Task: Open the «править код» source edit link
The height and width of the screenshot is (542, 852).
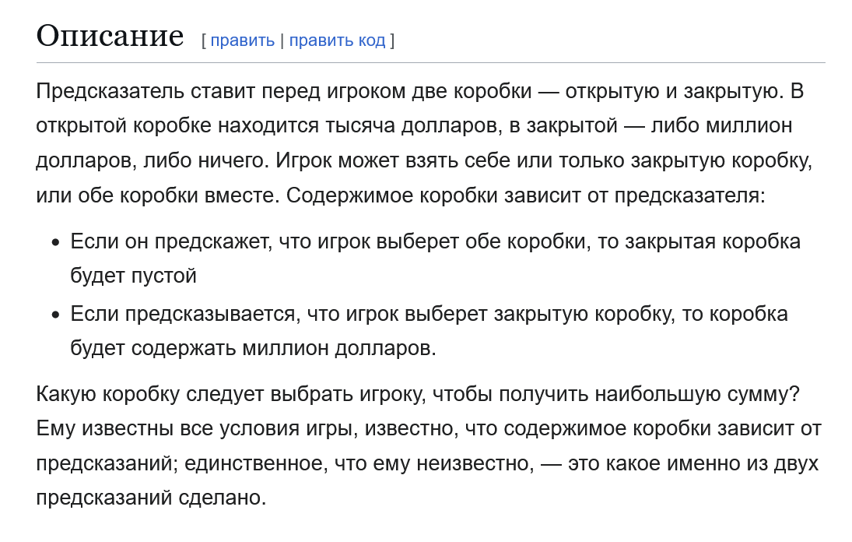Action: coord(337,40)
